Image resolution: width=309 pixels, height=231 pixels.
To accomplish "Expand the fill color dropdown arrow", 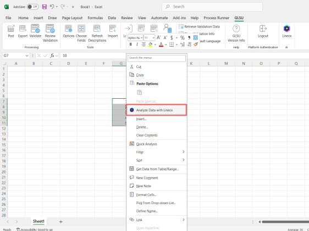I will 155,44.
